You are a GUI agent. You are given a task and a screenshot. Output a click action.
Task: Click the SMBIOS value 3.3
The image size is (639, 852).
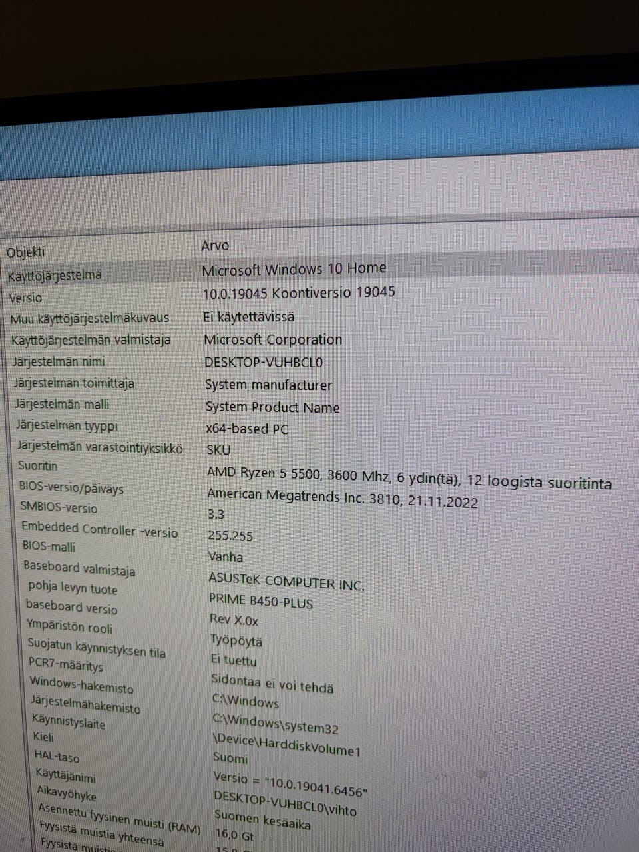pos(216,514)
